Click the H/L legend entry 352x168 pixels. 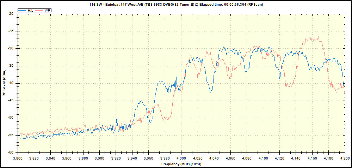(x=26, y=11)
